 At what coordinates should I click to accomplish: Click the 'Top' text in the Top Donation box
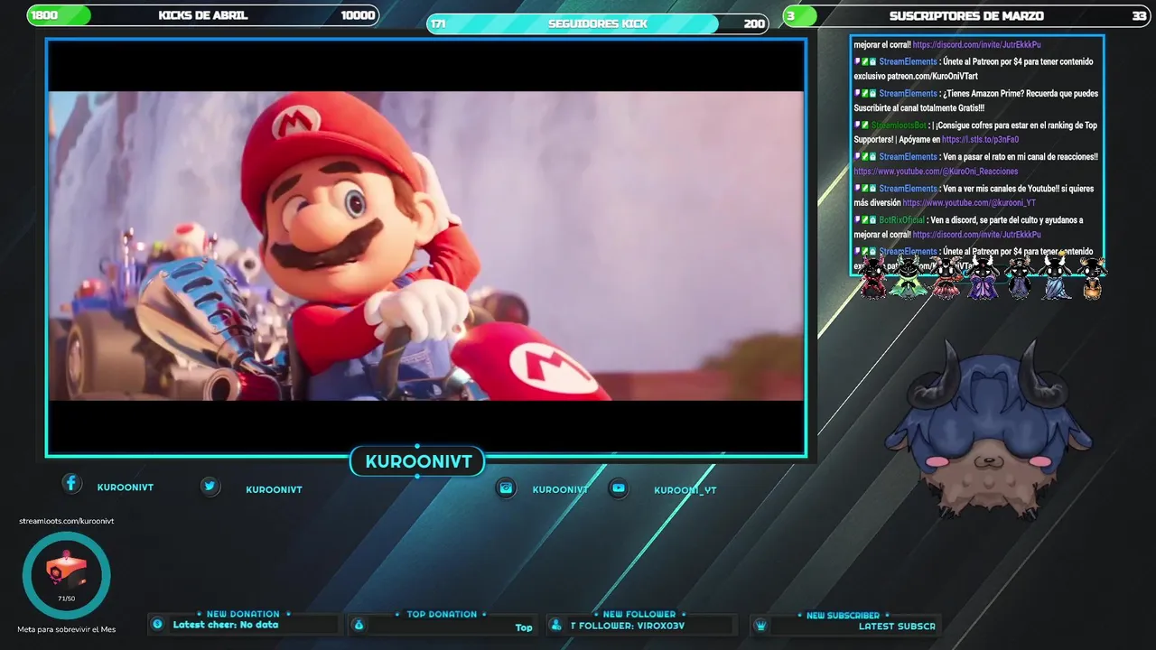click(524, 627)
